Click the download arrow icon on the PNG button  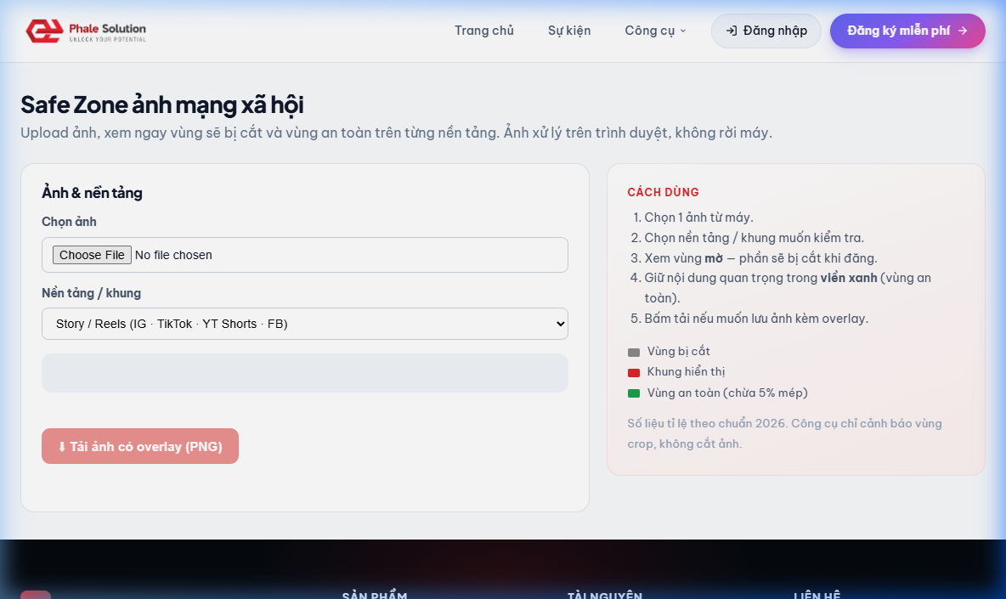62,446
